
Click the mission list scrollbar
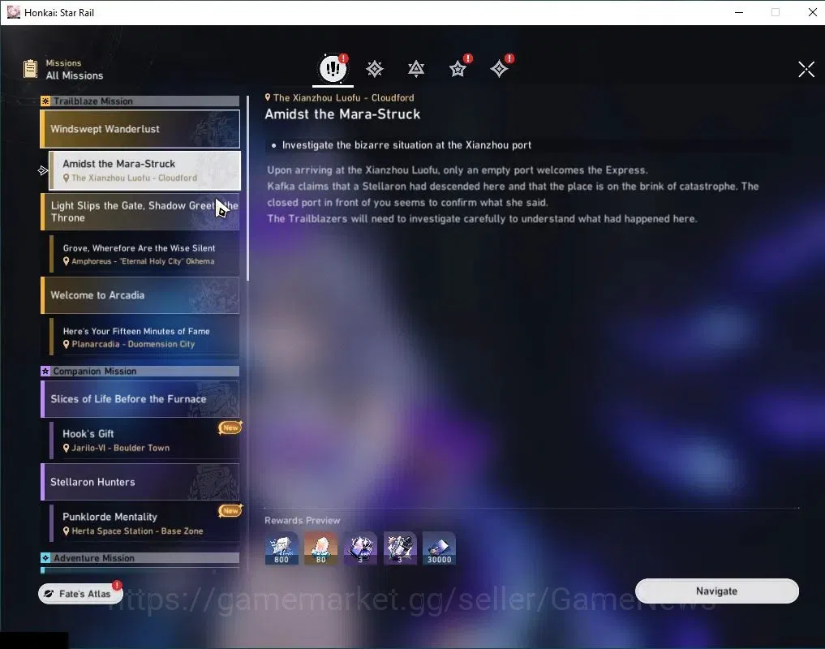(x=247, y=187)
